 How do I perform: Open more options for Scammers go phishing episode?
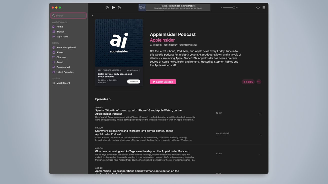260,134
